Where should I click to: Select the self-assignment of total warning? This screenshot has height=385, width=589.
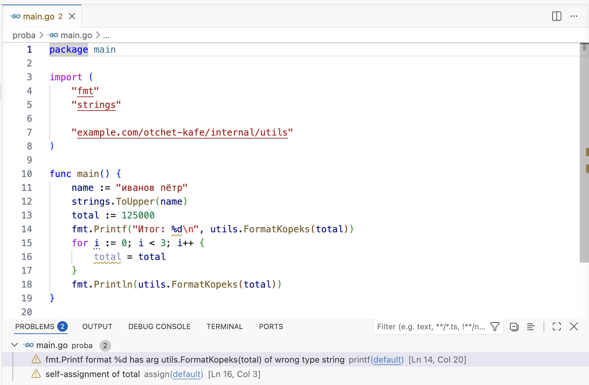[x=295, y=374]
